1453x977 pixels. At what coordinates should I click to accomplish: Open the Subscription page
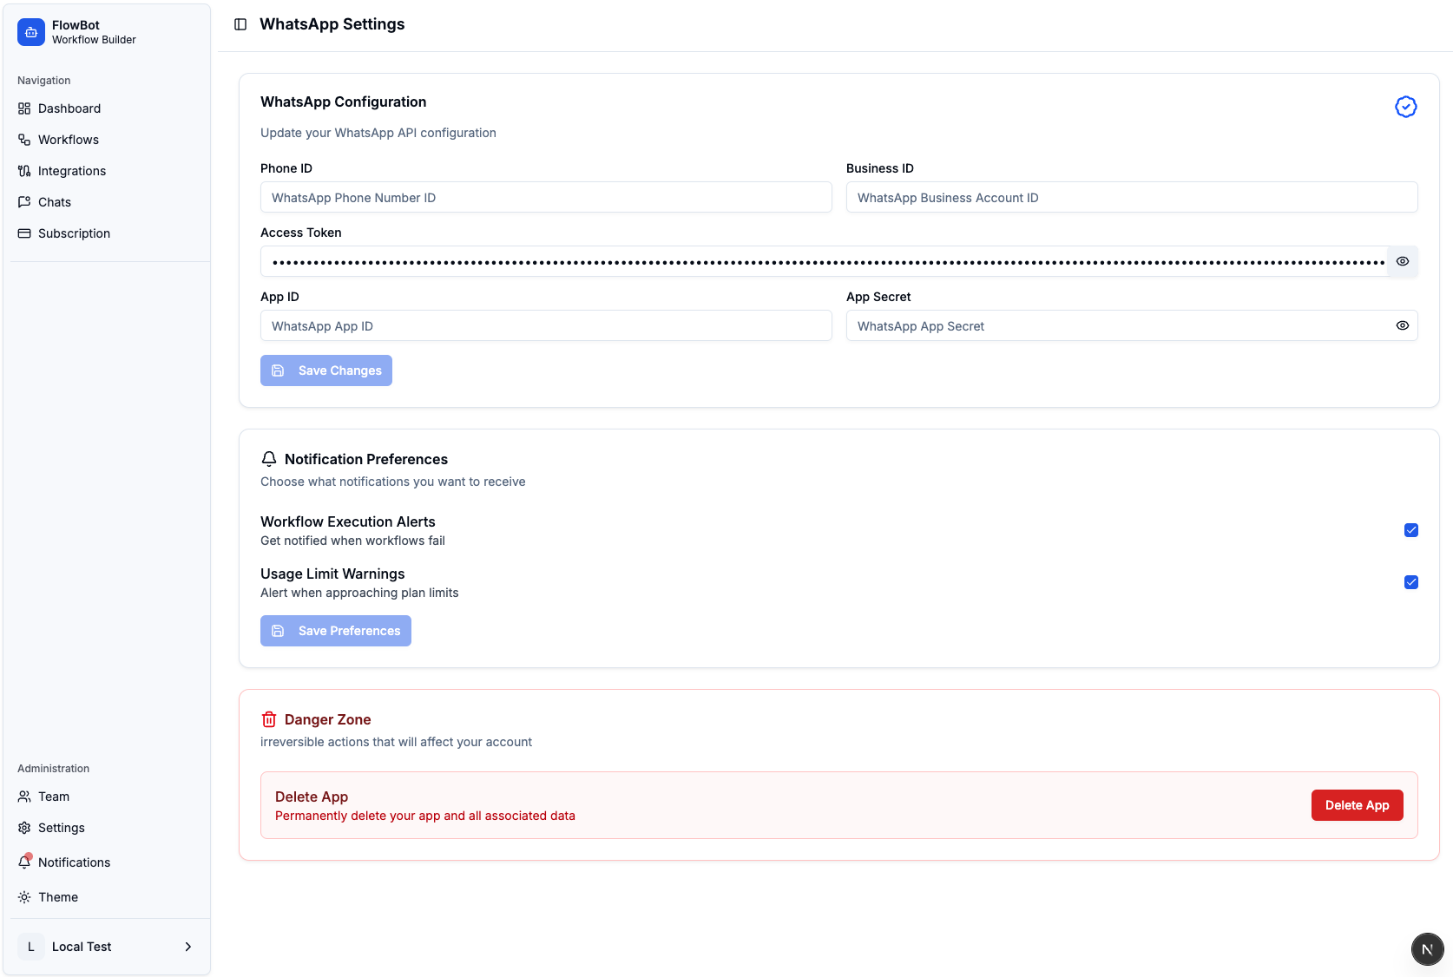tap(74, 233)
